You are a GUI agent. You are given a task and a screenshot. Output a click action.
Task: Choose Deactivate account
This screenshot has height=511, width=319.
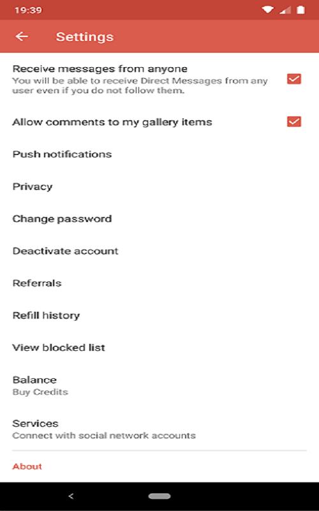coord(159,251)
